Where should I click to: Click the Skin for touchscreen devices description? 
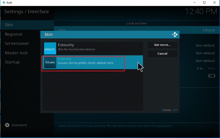click(76, 49)
